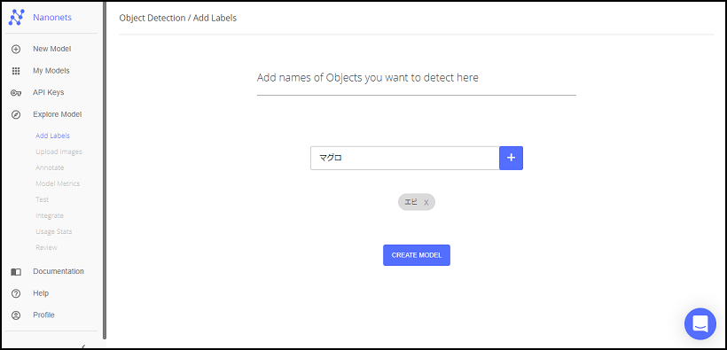Open Model Metrics in the sidebar
The height and width of the screenshot is (350, 727).
pos(58,183)
